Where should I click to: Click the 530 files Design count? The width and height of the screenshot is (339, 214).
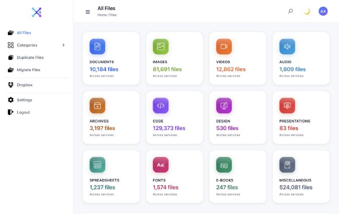pos(227,128)
